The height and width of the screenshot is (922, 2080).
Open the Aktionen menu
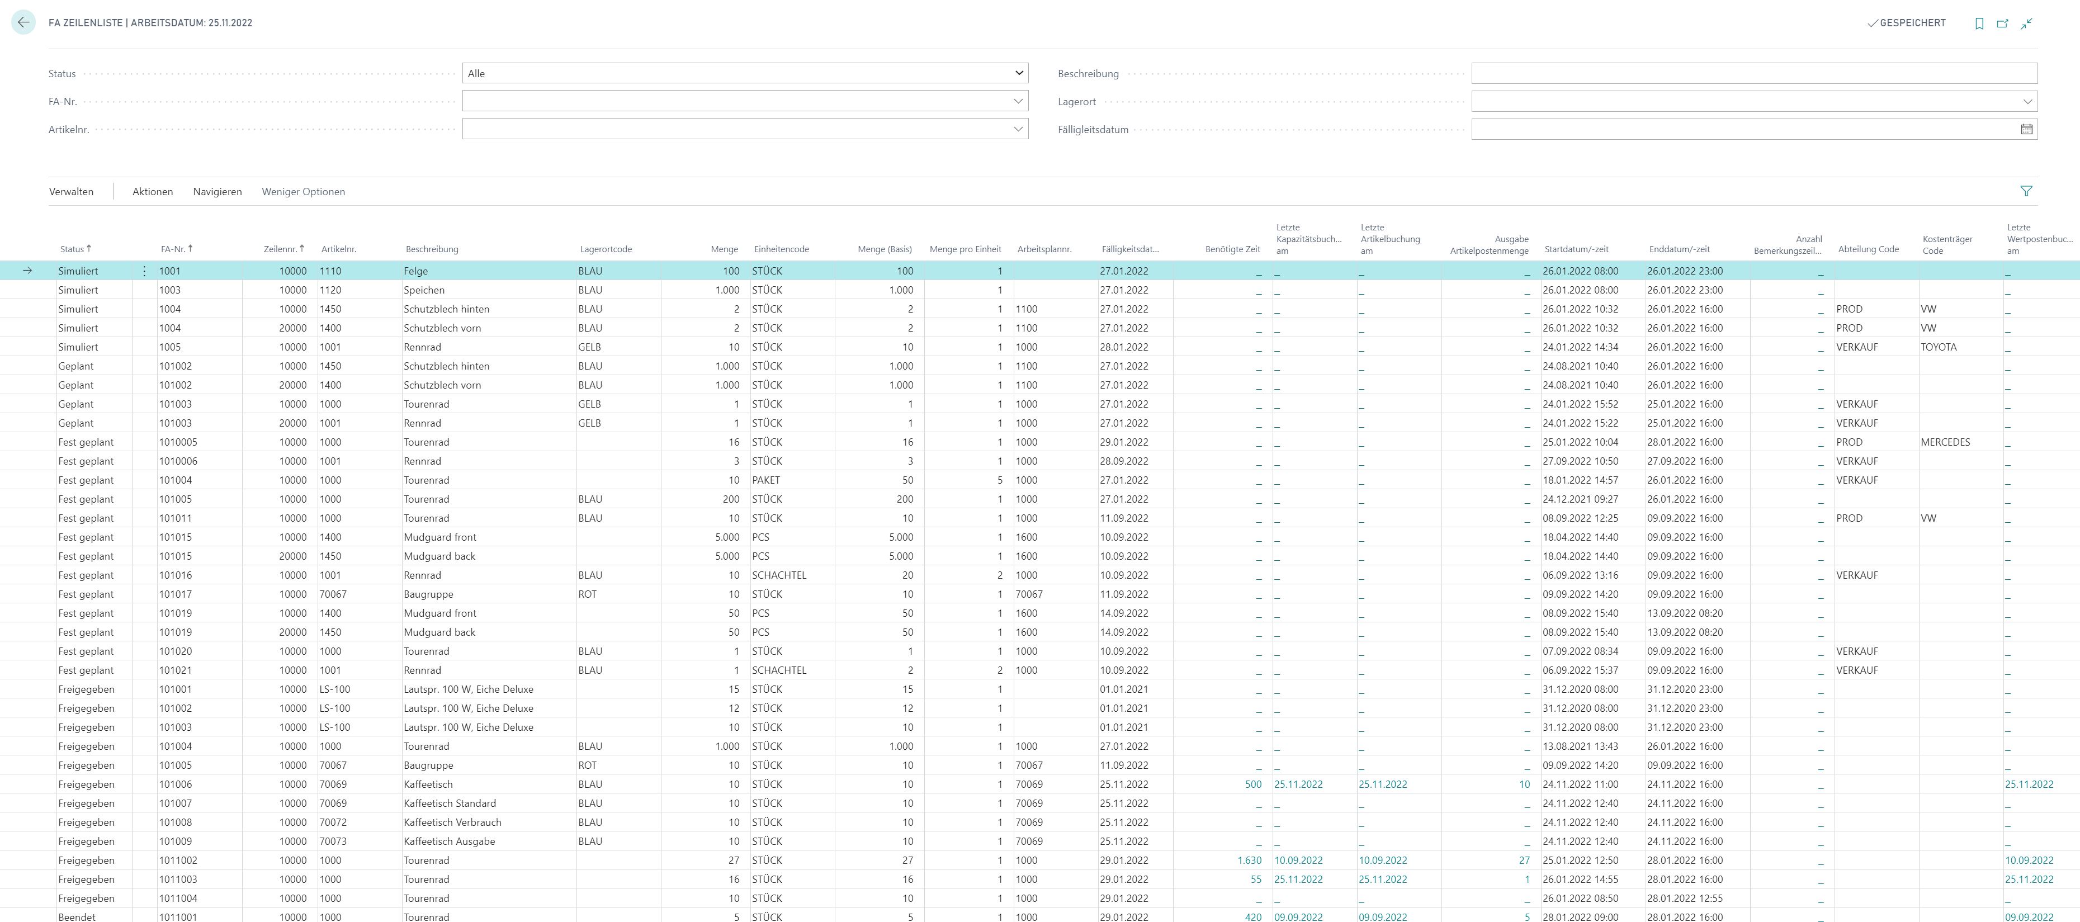(x=153, y=191)
